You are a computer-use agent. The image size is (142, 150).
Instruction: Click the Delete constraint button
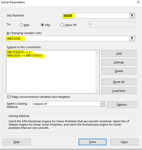coord(119,71)
